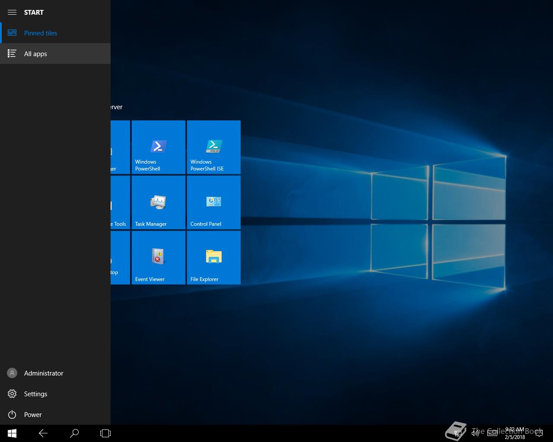Click the Administrator user avatar icon
Screen dimensions: 553x442
coord(12,373)
